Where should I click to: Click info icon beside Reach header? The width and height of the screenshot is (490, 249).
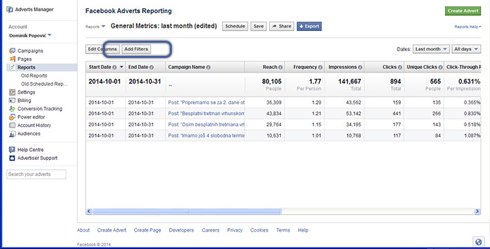pos(281,67)
